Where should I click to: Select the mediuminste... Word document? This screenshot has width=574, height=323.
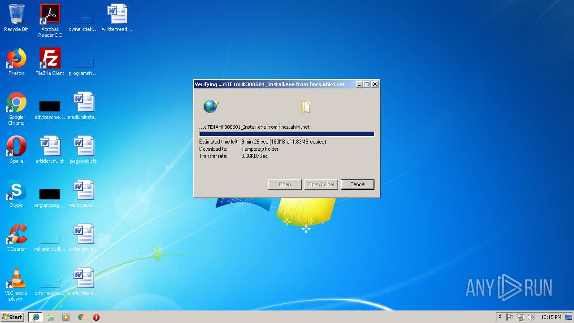coord(83,106)
